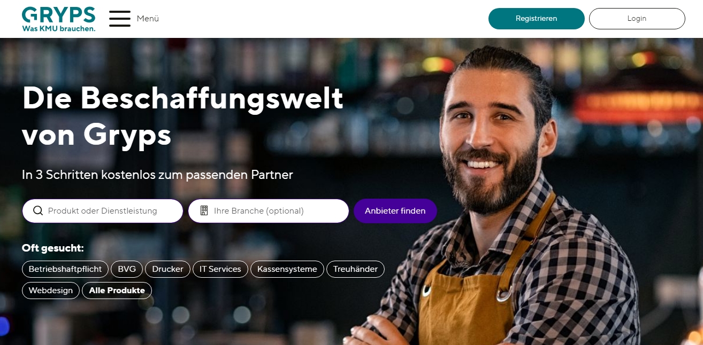The image size is (703, 345).
Task: Open the Login button
Action: [x=637, y=19]
